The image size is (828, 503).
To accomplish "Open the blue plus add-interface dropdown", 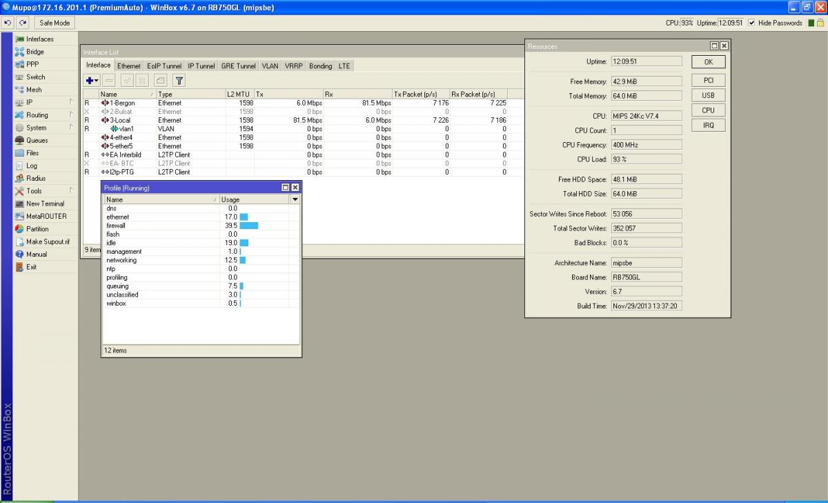I will [92, 81].
